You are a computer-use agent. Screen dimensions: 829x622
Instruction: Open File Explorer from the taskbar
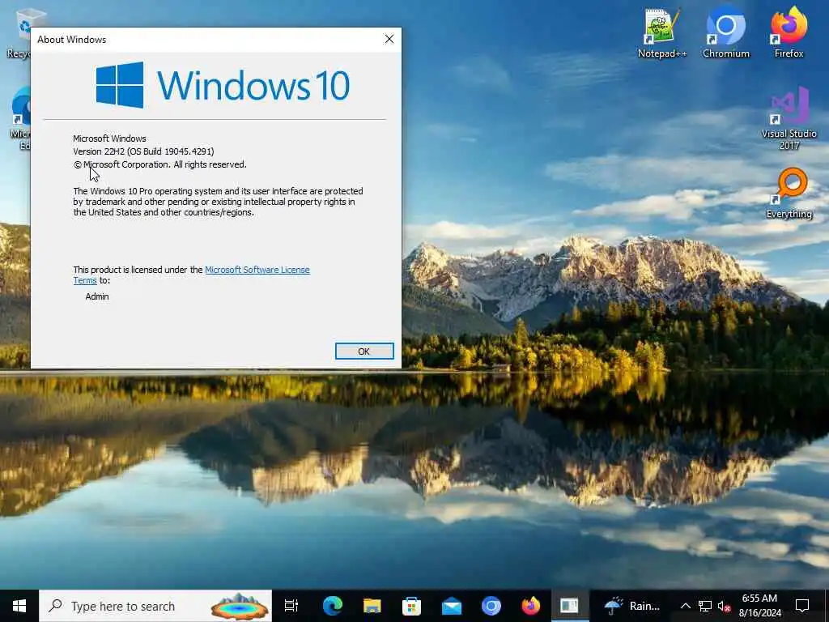[x=372, y=606]
